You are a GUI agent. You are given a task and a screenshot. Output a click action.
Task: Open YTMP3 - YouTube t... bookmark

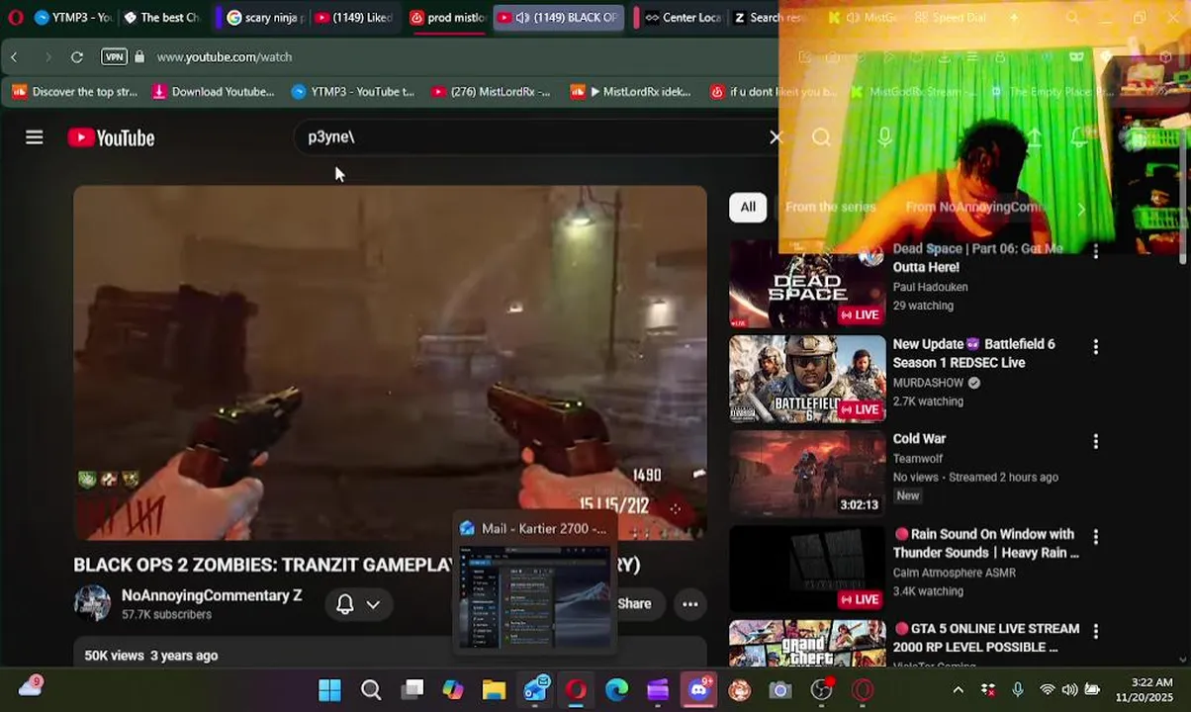(352, 92)
